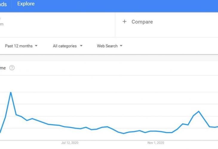Click the chart heading text beside help icon

pyautogui.click(x=3, y=68)
